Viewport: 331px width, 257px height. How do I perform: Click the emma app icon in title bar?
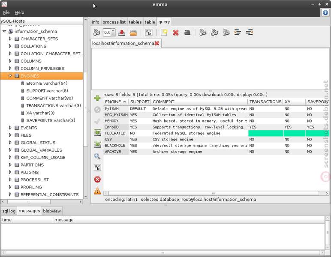pos(4,4)
